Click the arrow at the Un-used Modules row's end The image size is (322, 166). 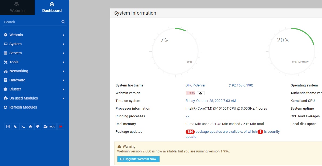pyautogui.click(x=63, y=98)
